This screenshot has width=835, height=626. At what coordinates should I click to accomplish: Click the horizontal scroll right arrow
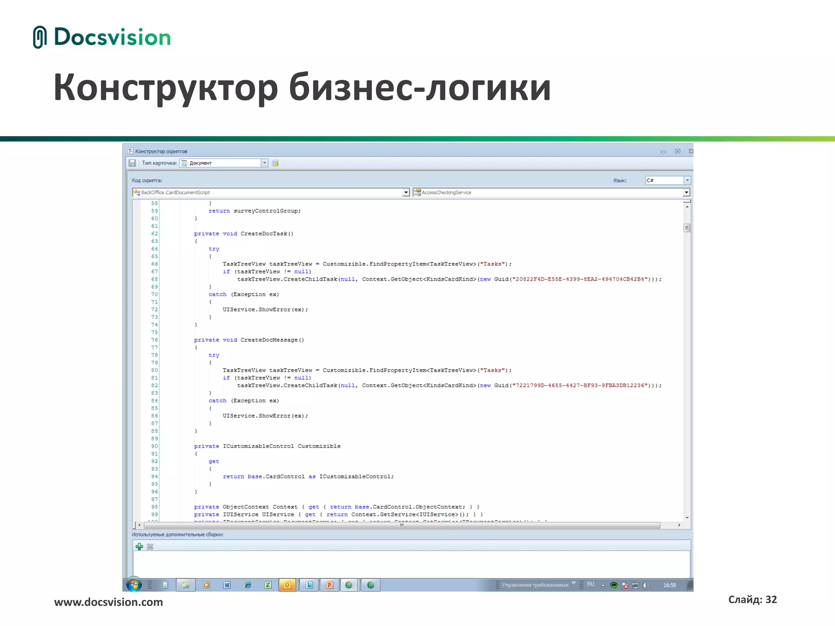pos(679,525)
